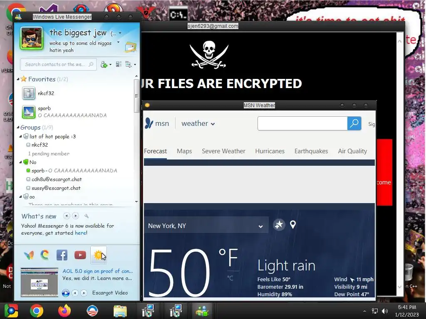
Task: Show previous What's new item
Action: (67, 216)
